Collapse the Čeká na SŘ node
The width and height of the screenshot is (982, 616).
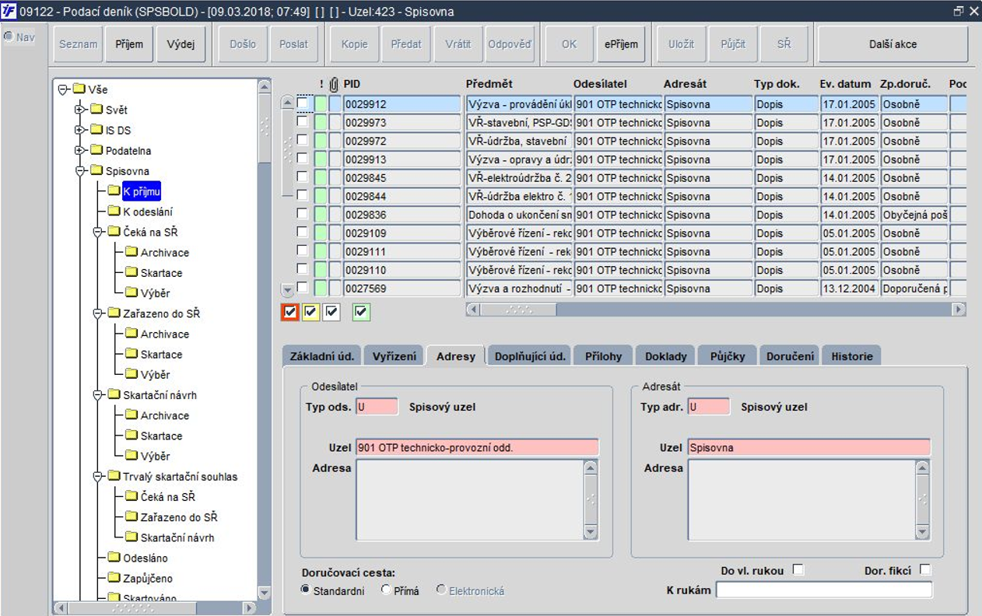click(x=97, y=232)
